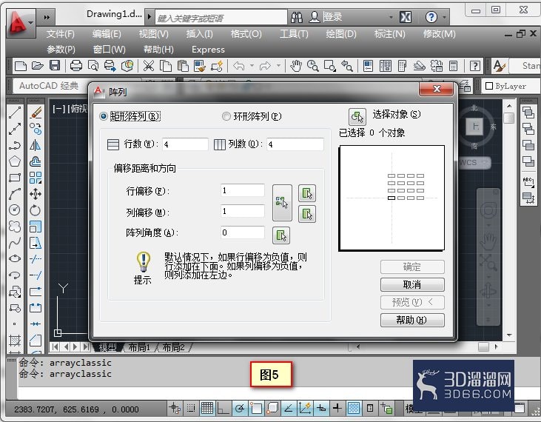This screenshot has width=541, height=422.
Task: Click the Undo arrow icon
Action: (x=239, y=66)
